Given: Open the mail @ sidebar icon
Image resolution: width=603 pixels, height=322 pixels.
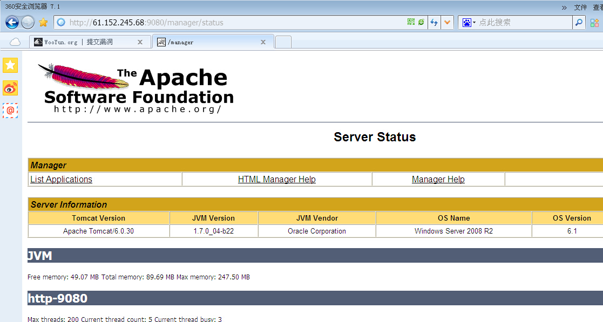Looking at the screenshot, I should [10, 111].
